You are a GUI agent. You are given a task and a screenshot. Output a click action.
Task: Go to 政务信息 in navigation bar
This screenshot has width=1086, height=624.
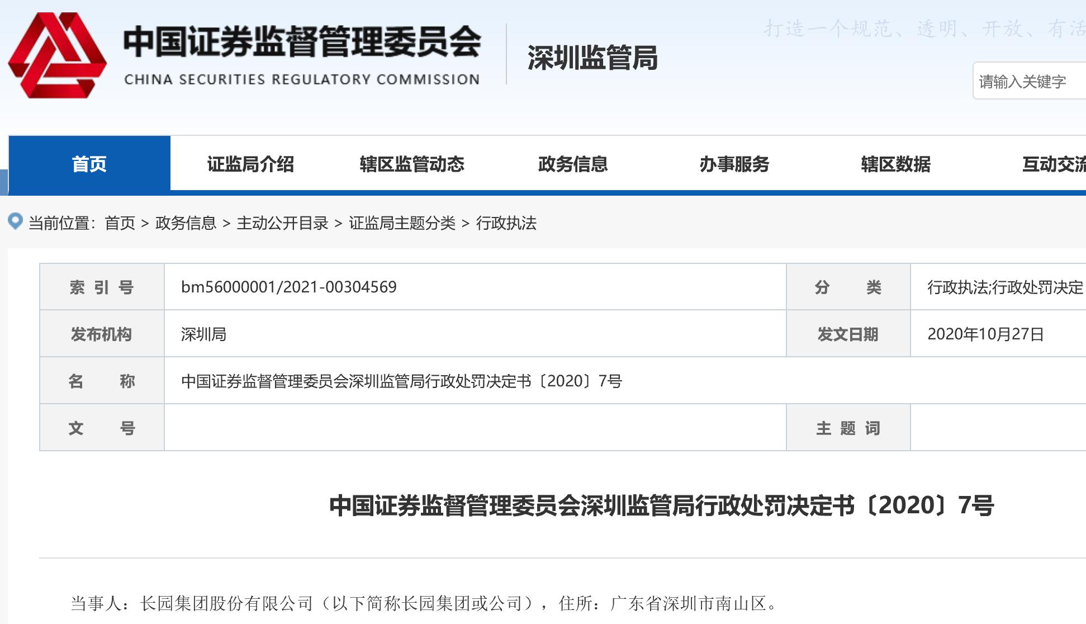click(573, 164)
